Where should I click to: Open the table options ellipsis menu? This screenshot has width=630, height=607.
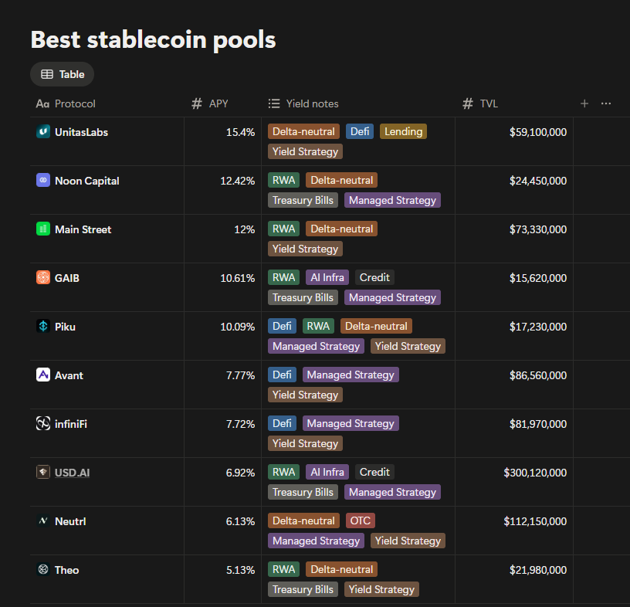coord(606,103)
